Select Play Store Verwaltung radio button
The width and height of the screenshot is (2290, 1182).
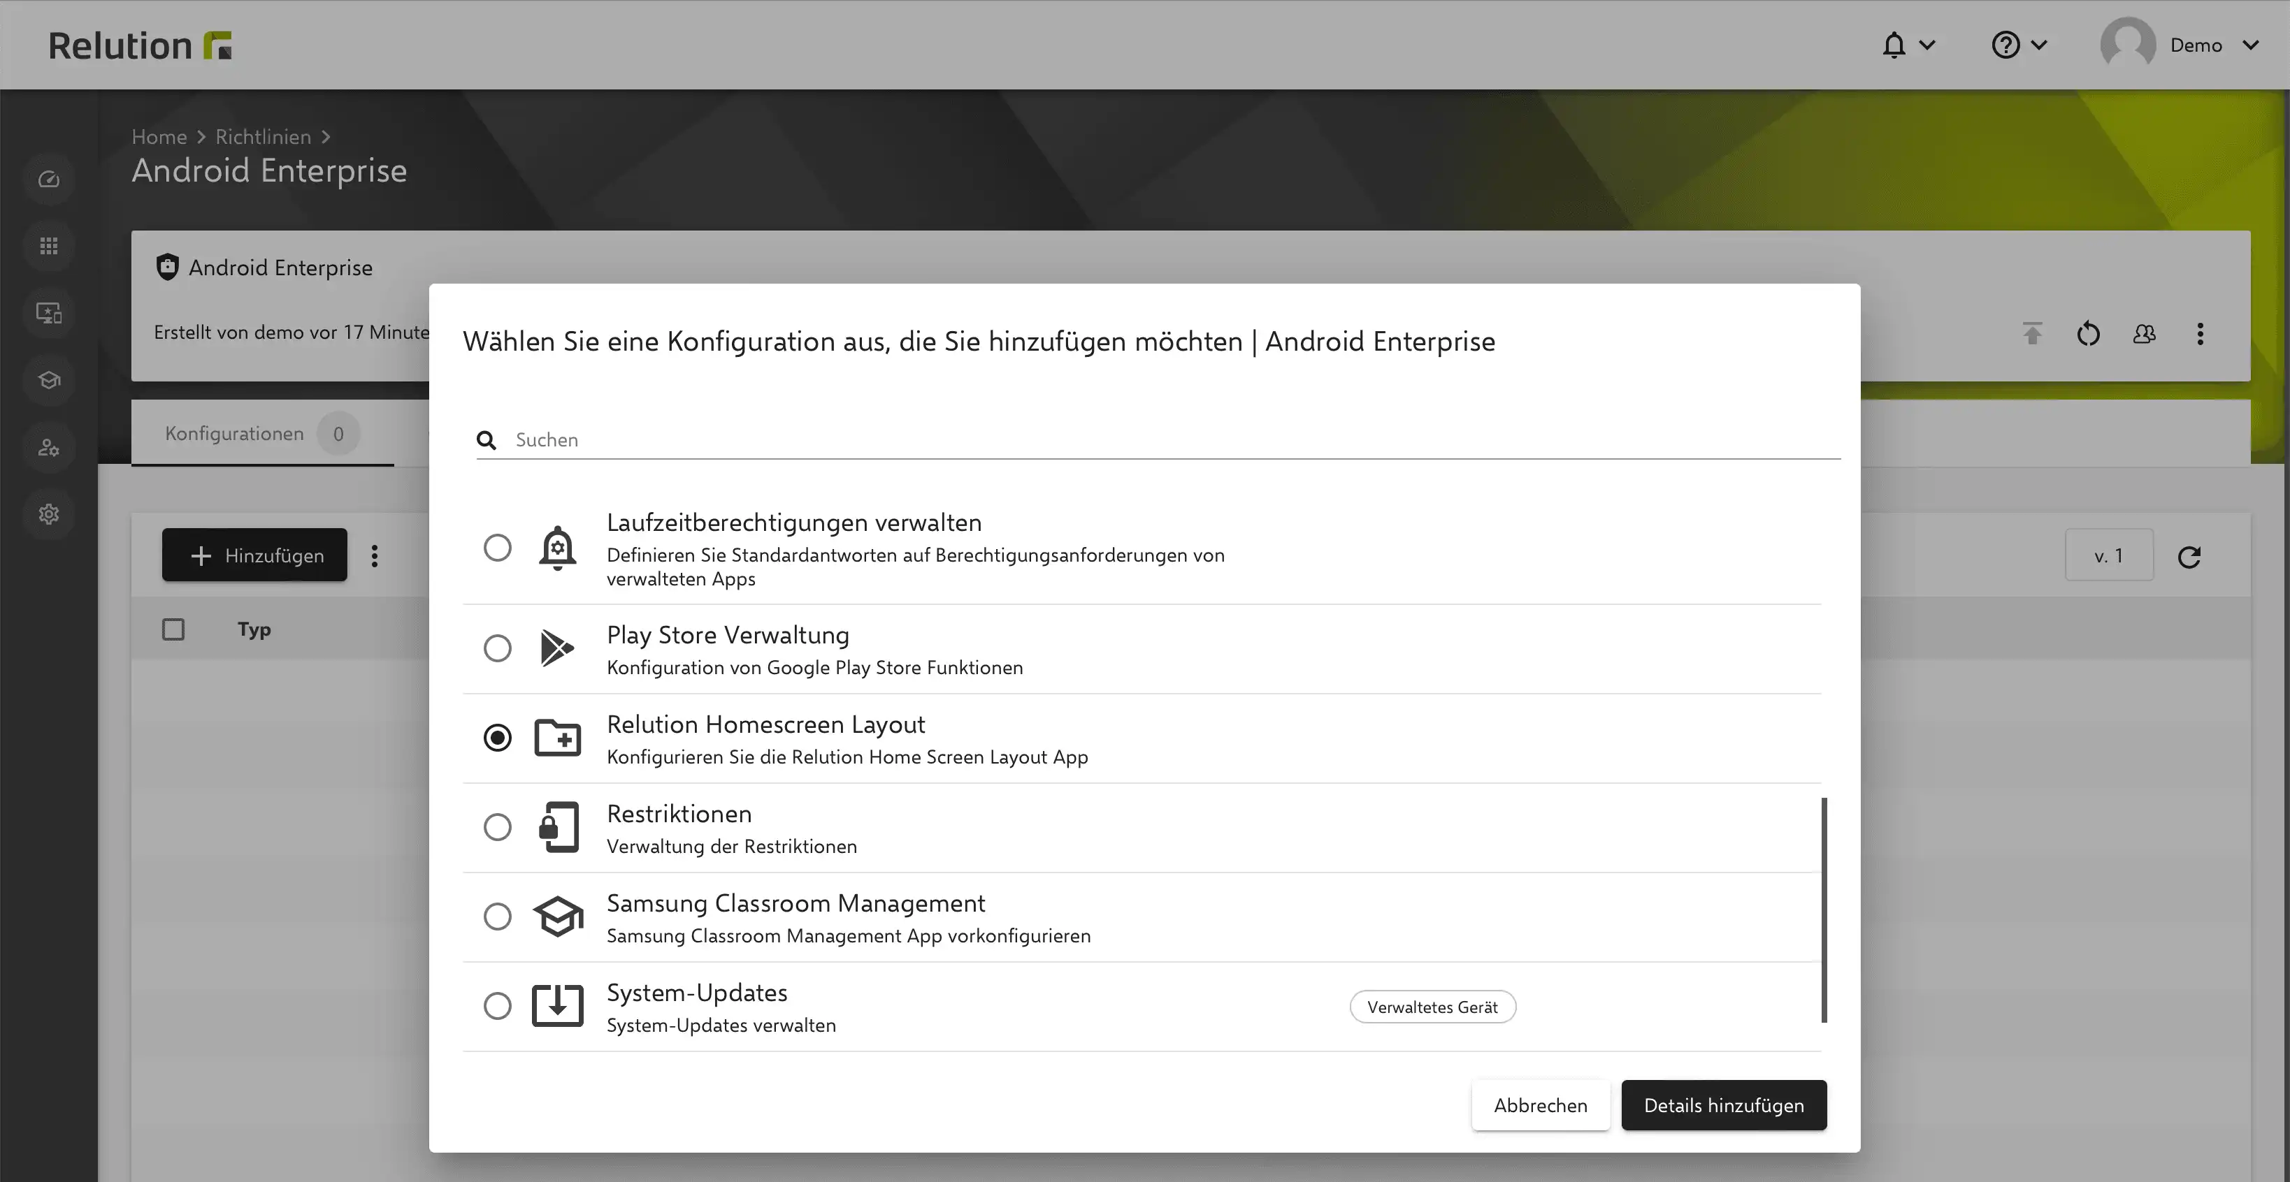(x=498, y=648)
